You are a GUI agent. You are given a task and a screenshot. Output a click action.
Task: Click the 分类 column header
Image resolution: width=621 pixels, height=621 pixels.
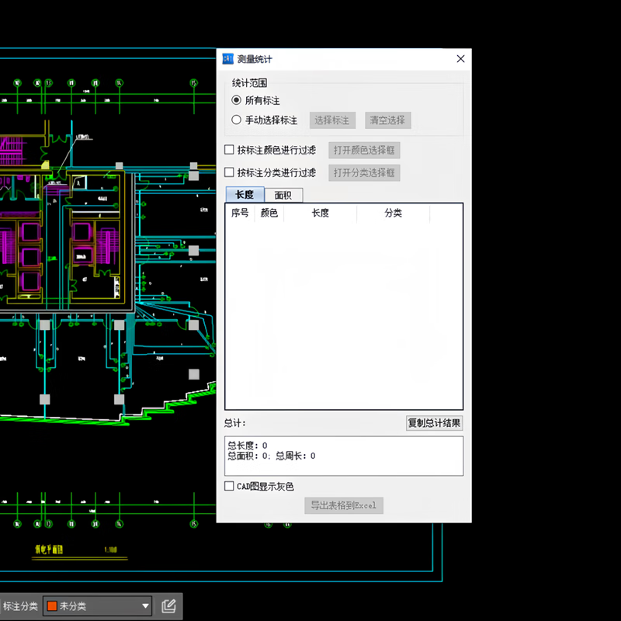(393, 213)
